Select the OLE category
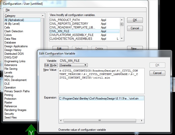 tap(7, 84)
